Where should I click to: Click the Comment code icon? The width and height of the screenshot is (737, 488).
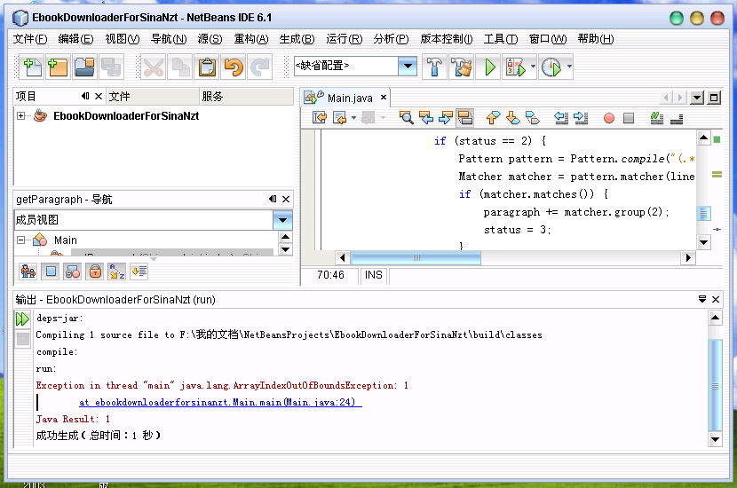(656, 118)
